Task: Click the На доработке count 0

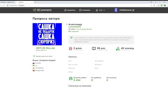Action: click(x=92, y=80)
